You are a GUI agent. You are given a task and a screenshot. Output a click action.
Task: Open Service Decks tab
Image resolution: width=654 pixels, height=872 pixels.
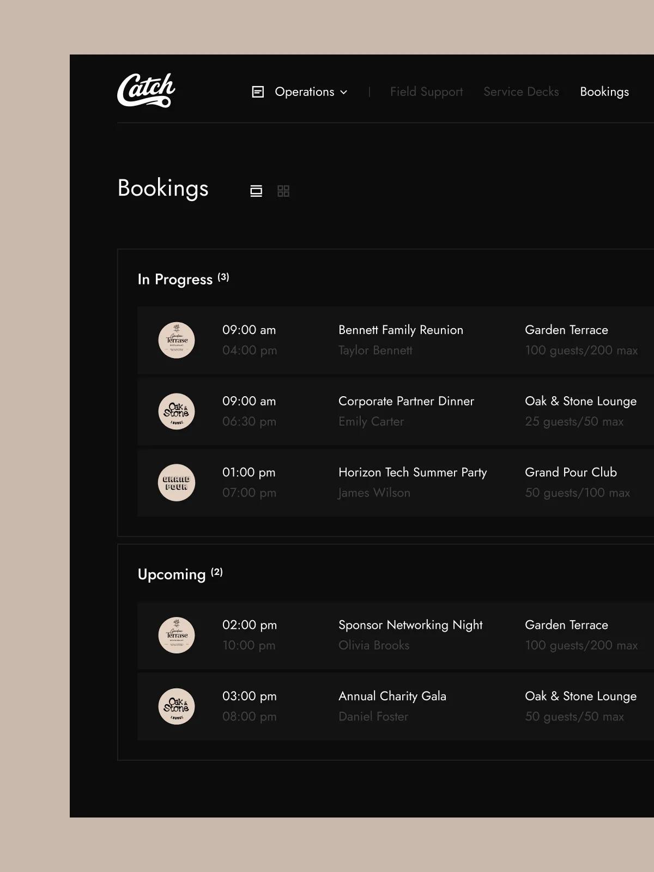[x=521, y=92]
